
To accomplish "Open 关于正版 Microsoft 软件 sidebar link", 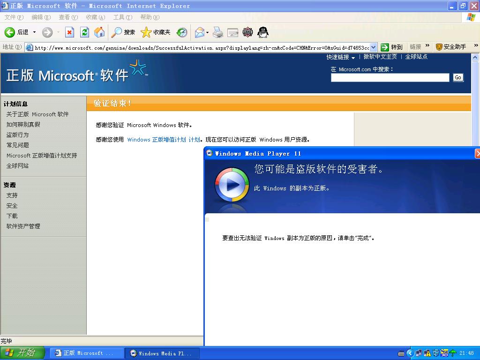I will point(37,114).
